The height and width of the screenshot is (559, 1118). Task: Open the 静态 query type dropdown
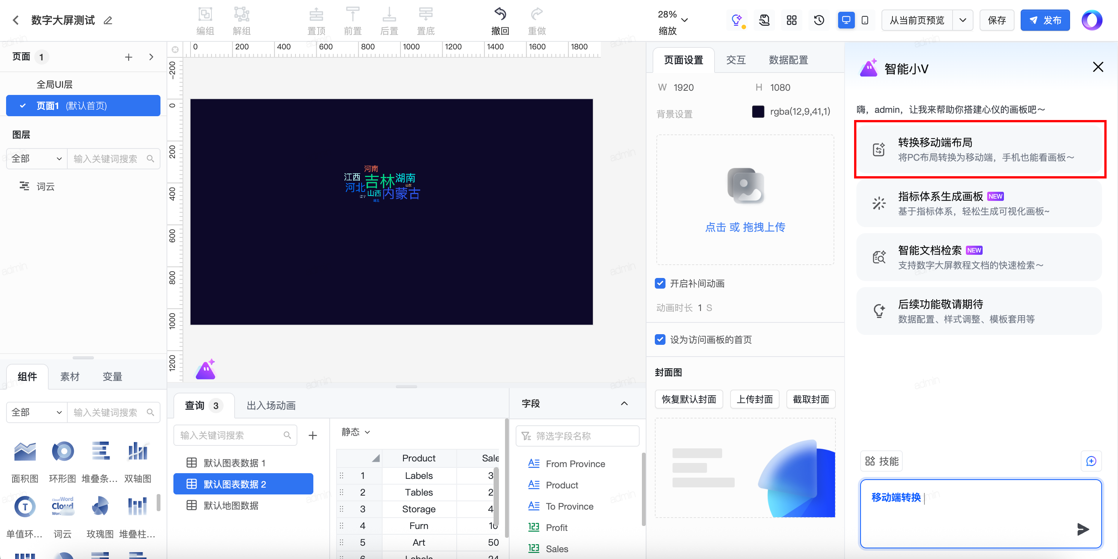tap(356, 432)
